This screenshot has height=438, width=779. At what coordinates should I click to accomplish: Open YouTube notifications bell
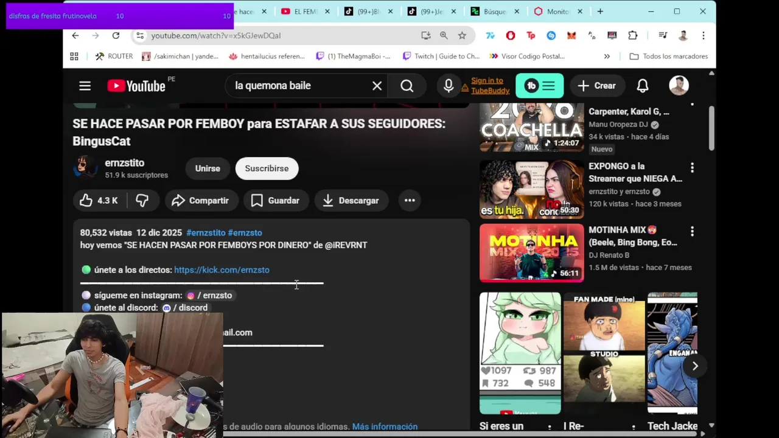tap(643, 86)
